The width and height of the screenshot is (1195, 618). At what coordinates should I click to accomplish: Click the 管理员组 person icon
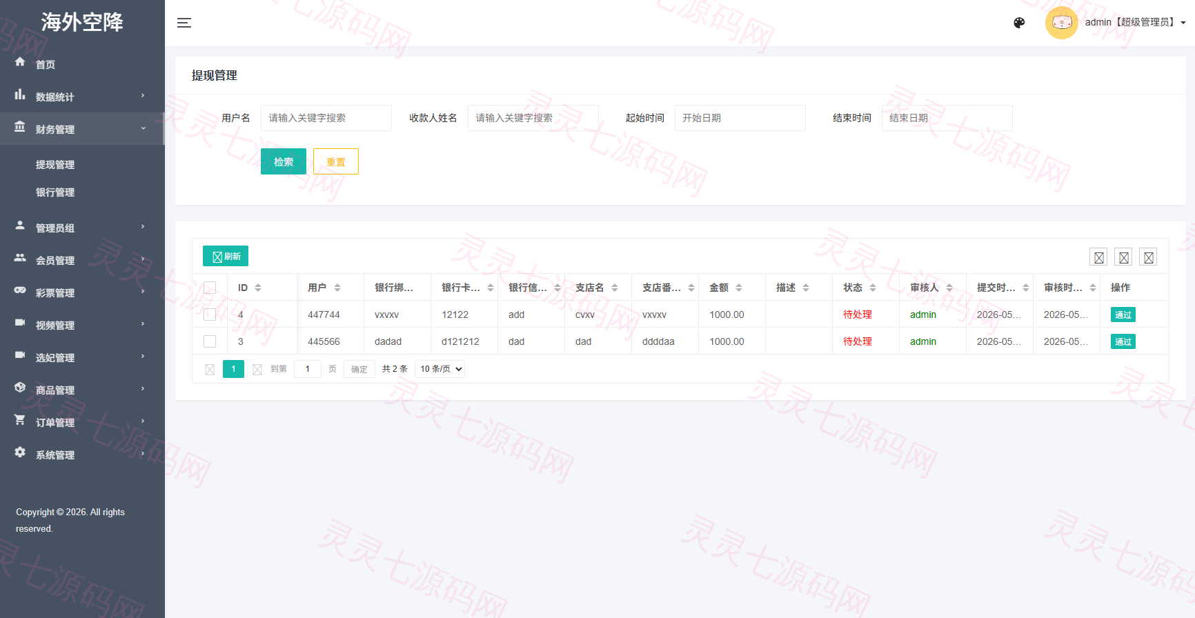point(20,226)
